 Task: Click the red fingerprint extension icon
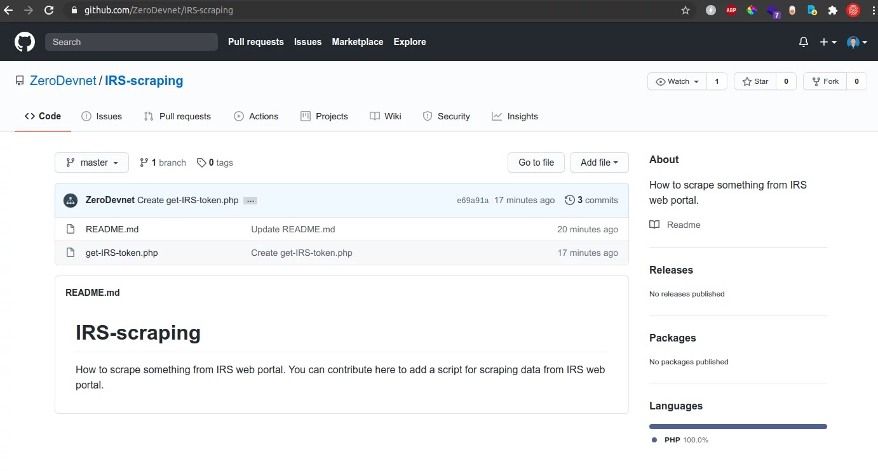point(853,10)
